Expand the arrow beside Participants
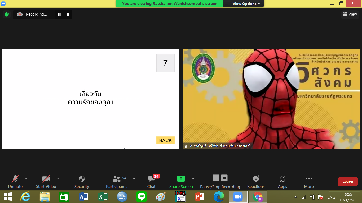362x203 pixels. point(134,179)
